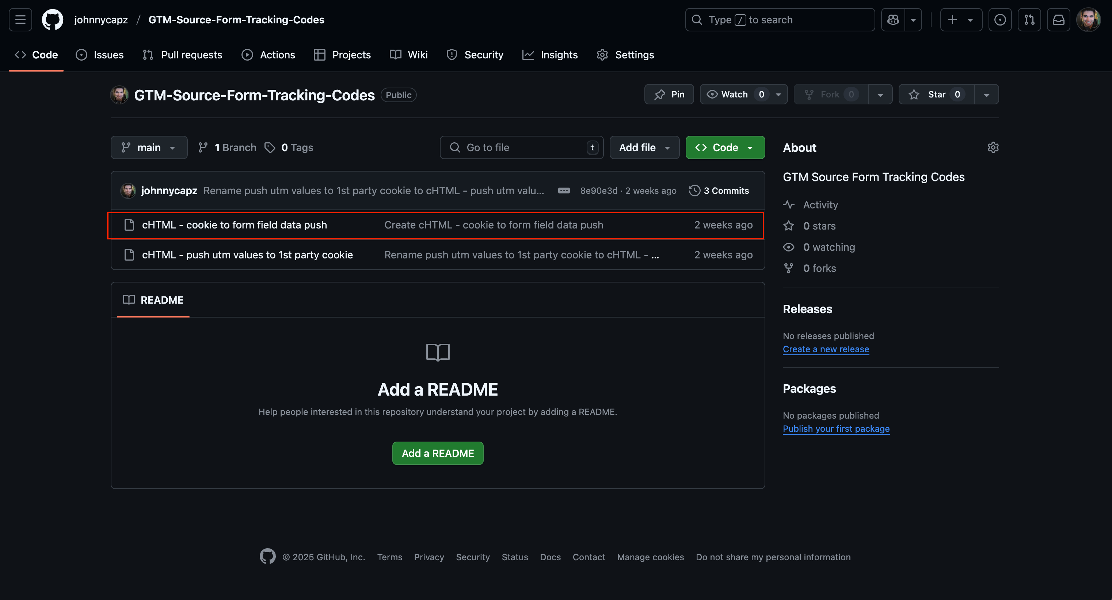View the 0 watching link
The width and height of the screenshot is (1112, 600).
pos(819,247)
